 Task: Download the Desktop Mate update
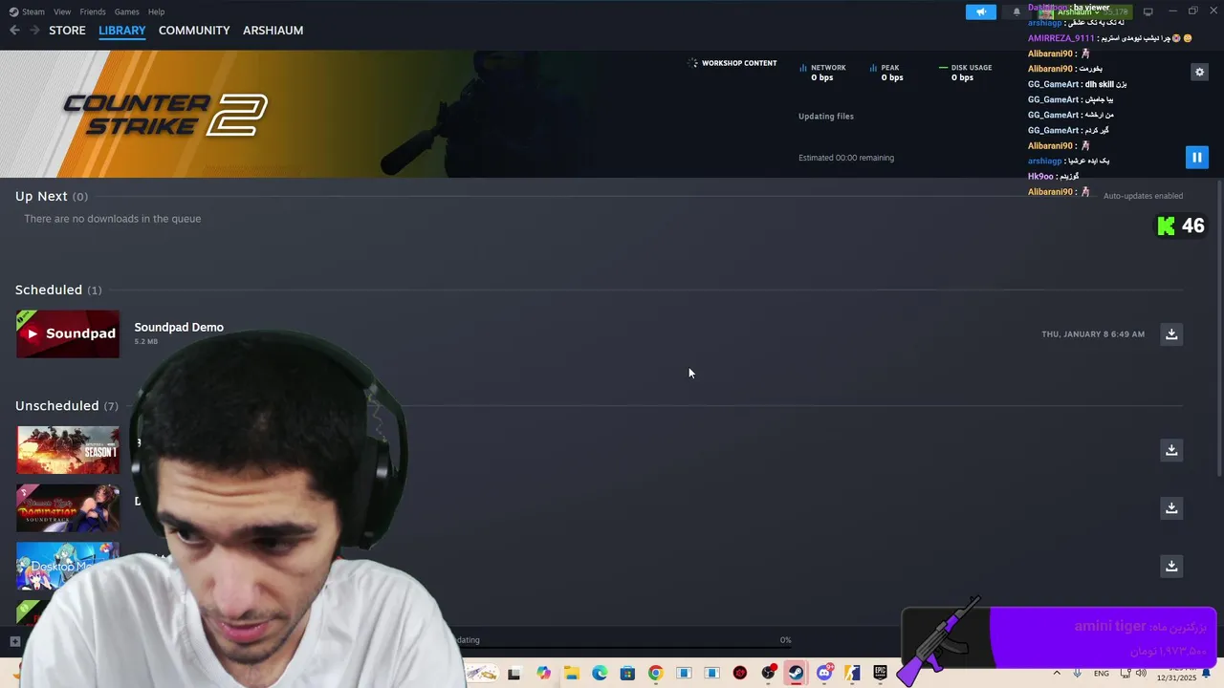(x=1171, y=567)
